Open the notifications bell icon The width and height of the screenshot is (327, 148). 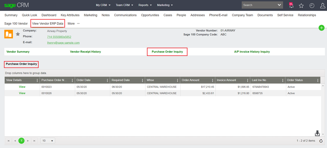pos(291,5)
